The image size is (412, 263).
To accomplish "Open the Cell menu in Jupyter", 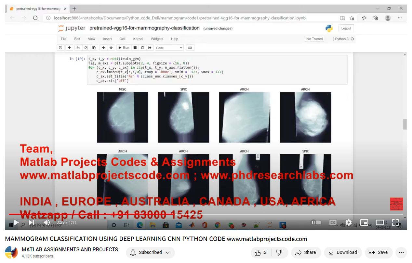I will [122, 39].
